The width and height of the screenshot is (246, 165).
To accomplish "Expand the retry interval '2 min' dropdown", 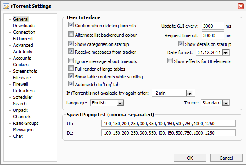I will (191, 93).
